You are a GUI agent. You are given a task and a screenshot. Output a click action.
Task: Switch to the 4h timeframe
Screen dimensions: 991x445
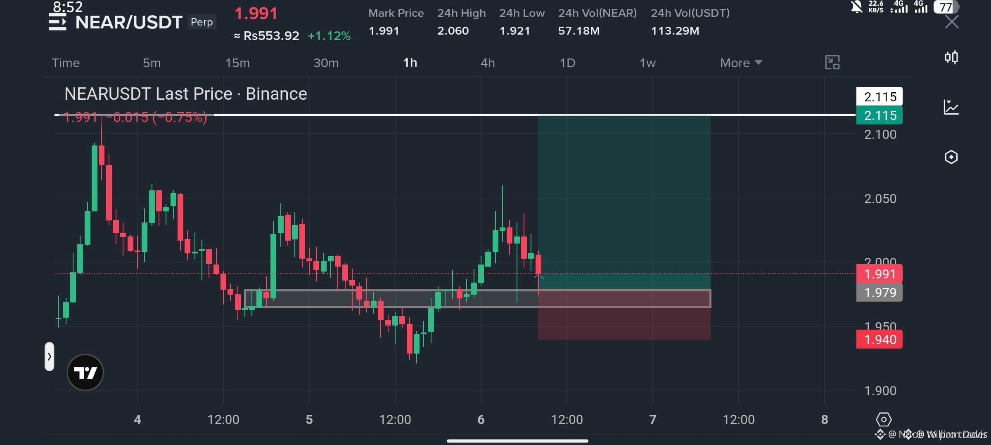coord(488,63)
